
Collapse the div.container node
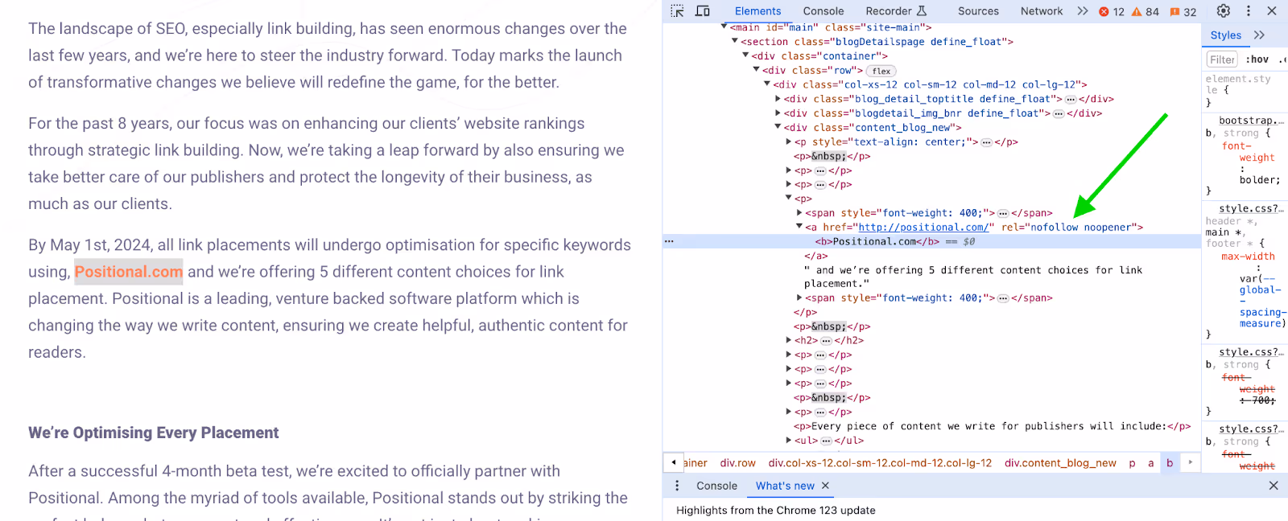[745, 55]
